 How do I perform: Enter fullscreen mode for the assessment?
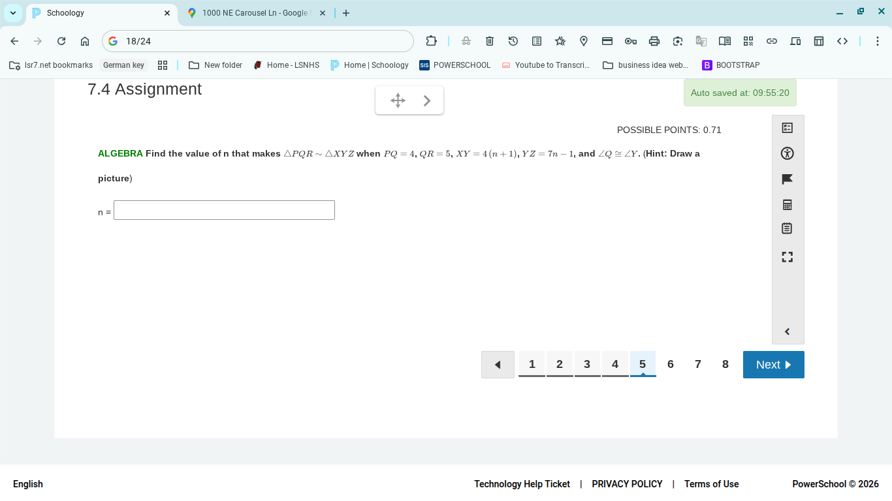tap(788, 256)
